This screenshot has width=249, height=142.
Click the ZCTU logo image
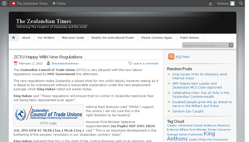(x=49, y=113)
